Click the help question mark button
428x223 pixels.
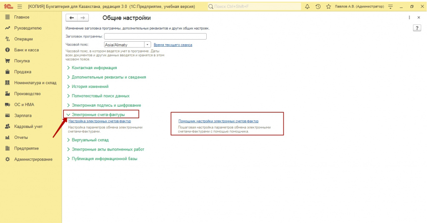(416, 28)
